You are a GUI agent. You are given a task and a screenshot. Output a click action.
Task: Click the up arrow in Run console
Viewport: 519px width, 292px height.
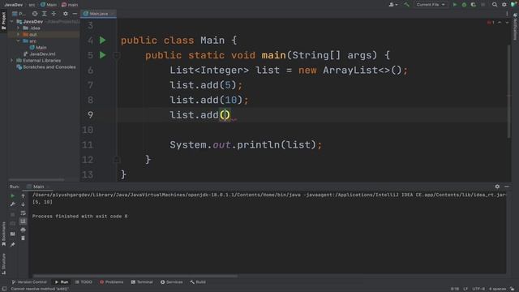click(x=24, y=196)
